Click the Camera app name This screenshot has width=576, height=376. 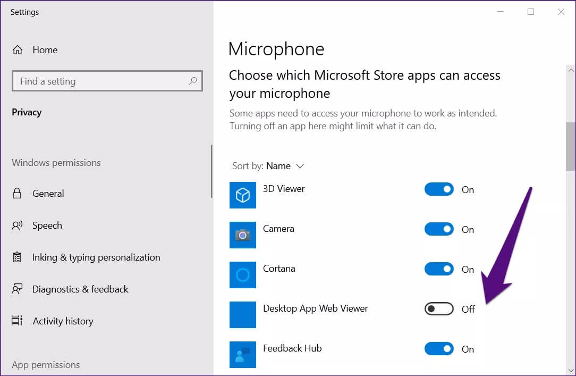tap(278, 229)
